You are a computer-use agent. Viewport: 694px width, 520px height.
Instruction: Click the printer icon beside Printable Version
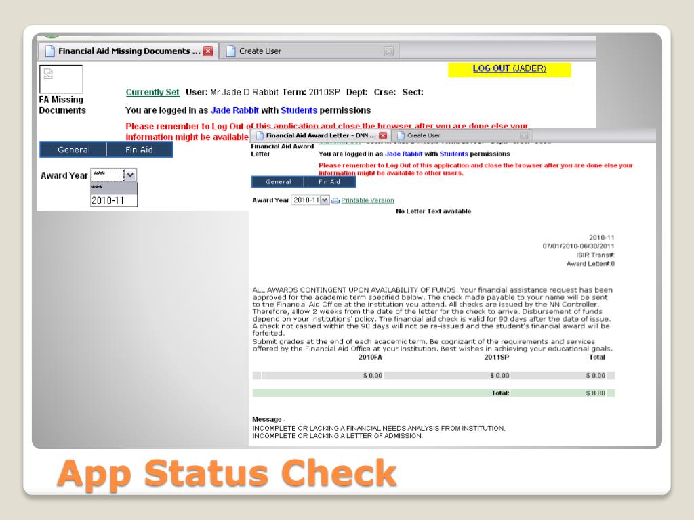[335, 200]
